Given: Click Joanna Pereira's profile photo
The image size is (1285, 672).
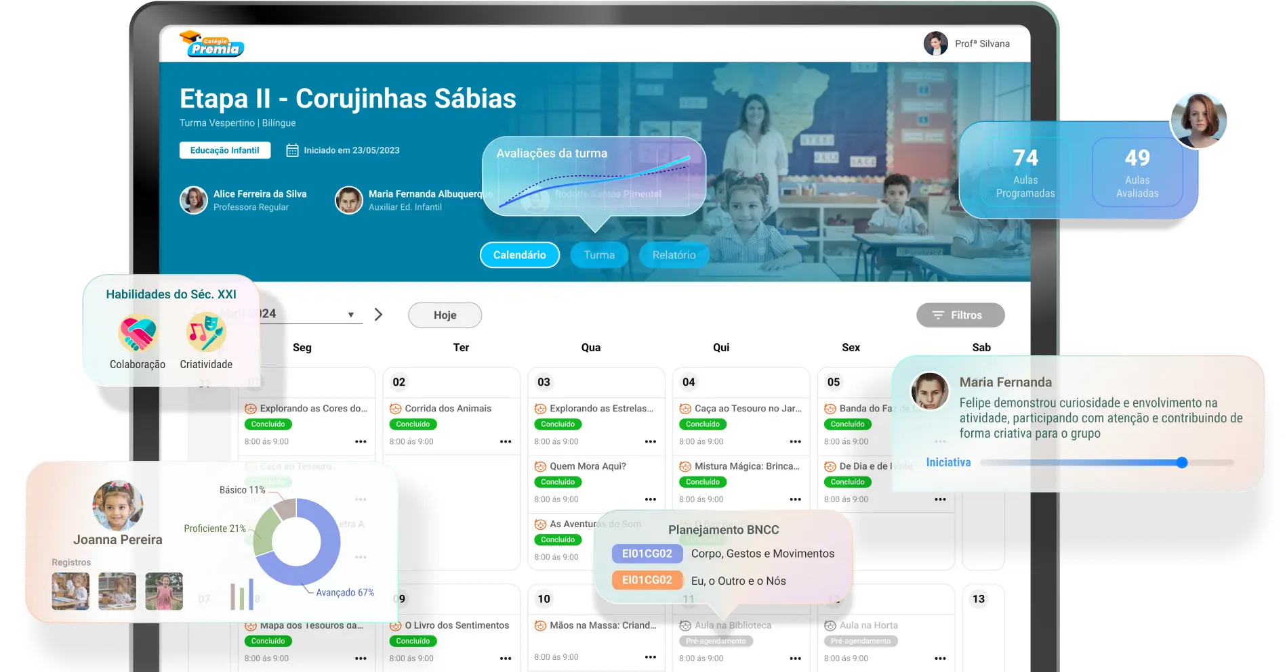Looking at the screenshot, I should click(x=118, y=506).
